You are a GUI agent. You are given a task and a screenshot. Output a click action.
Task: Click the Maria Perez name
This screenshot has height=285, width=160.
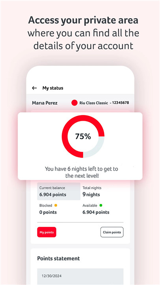(45, 103)
